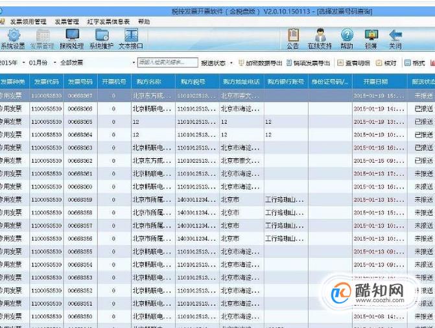
Task: Expand the 报送状态 filter dropdown
Action: (x=231, y=63)
